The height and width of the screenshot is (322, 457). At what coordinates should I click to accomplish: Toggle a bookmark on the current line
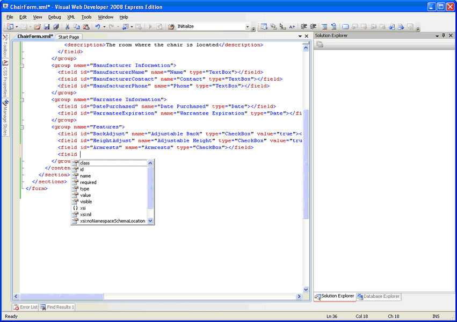[345, 26]
